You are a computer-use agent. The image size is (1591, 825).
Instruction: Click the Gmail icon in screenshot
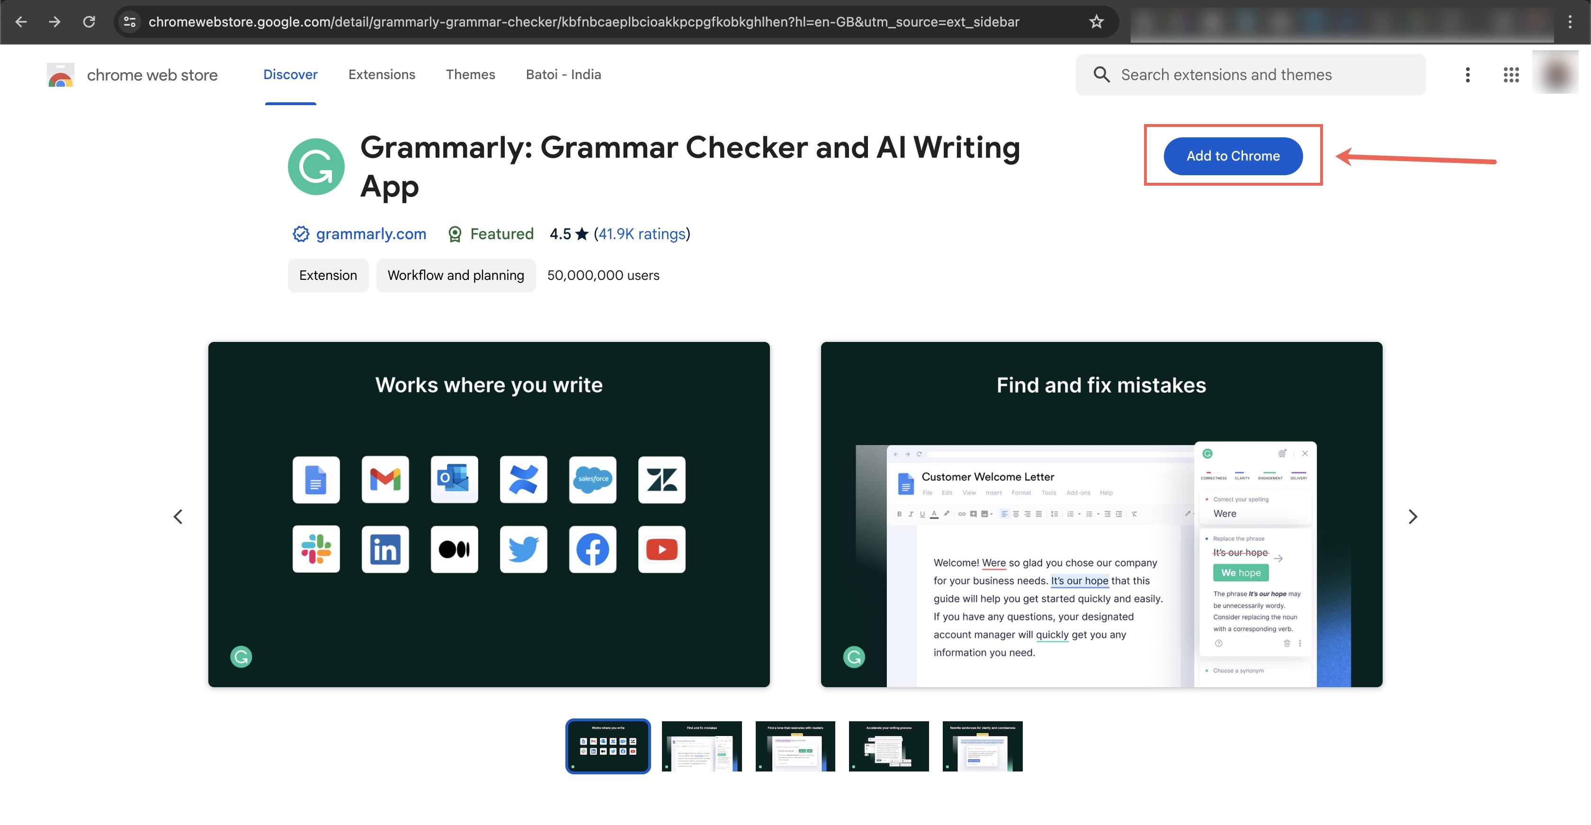click(x=385, y=480)
